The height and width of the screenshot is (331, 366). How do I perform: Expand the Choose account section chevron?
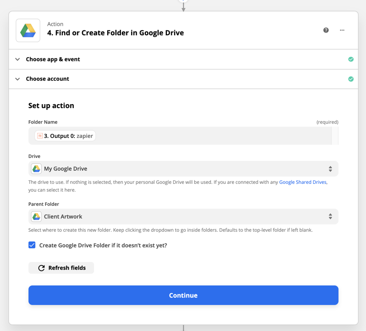click(18, 79)
